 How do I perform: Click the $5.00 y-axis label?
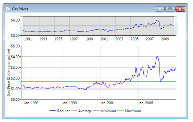tap(15, 46)
